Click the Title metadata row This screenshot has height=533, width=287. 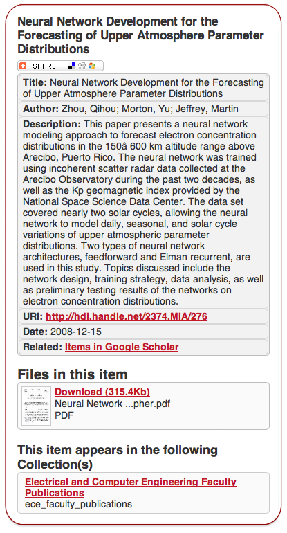point(143,88)
